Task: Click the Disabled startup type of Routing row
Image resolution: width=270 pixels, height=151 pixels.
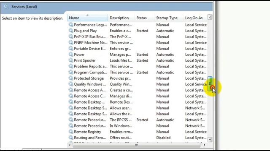Action: click(x=163, y=138)
